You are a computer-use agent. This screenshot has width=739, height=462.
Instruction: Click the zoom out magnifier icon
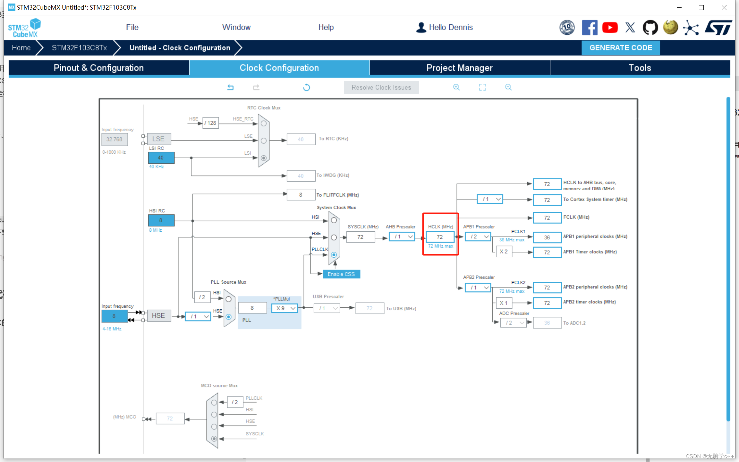(508, 88)
